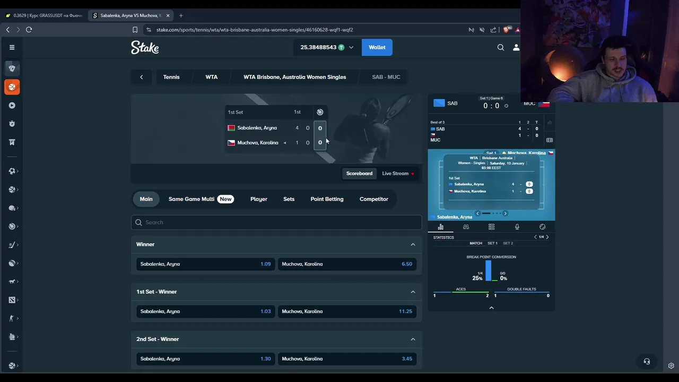Bet Muchova 1st set winner at 11.25
Screen dimensions: 679x382
[347, 311]
